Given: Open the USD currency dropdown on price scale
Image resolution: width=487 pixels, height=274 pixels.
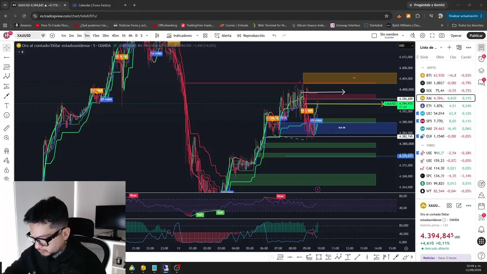Looking at the screenshot, I should pyautogui.click(x=406, y=46).
